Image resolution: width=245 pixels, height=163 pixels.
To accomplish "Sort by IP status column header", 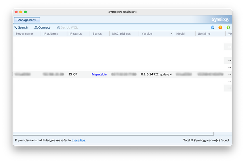I will [x=78, y=34].
